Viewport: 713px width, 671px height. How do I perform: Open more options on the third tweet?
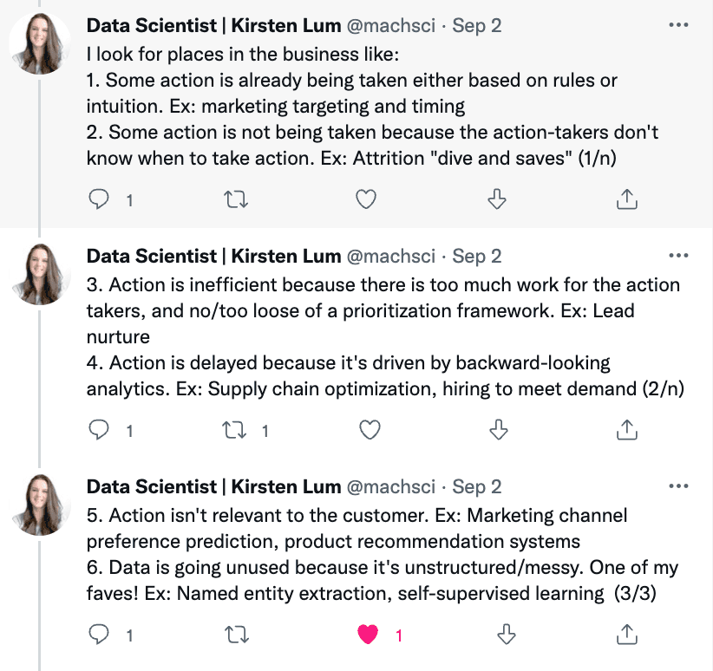pyautogui.click(x=678, y=486)
